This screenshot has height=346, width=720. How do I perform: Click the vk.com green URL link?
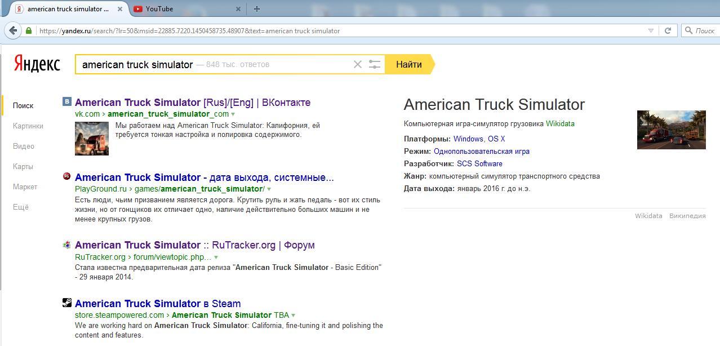(x=87, y=114)
